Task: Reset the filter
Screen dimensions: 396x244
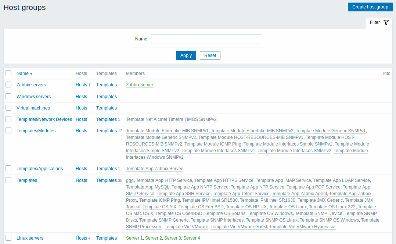Action: (x=210, y=55)
